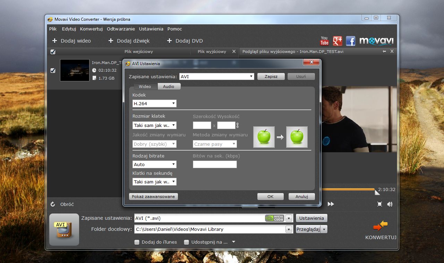The width and height of the screenshot is (444, 263).
Task: Open the Ustawienia menu
Action: 151,29
